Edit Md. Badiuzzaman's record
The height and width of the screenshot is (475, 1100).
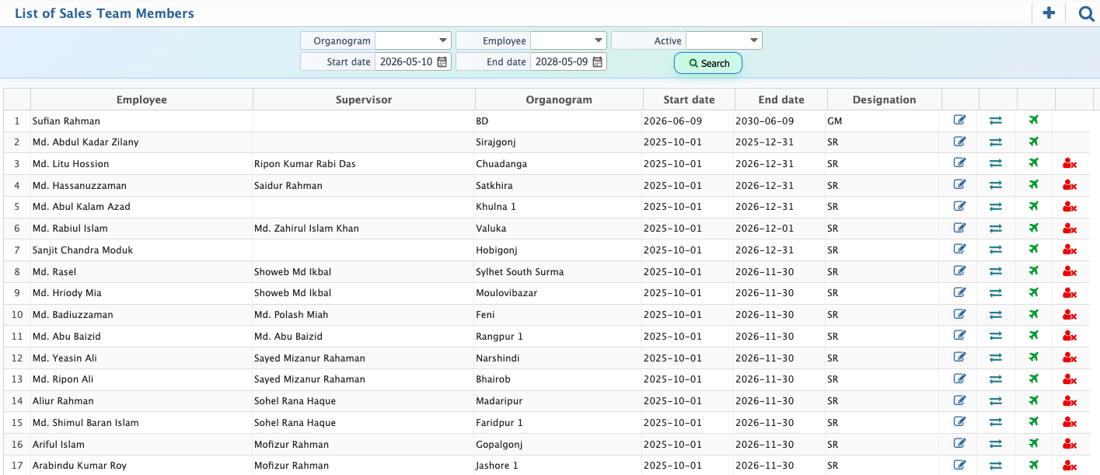[960, 313]
